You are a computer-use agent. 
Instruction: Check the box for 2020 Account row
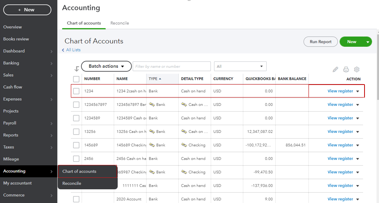76,199
